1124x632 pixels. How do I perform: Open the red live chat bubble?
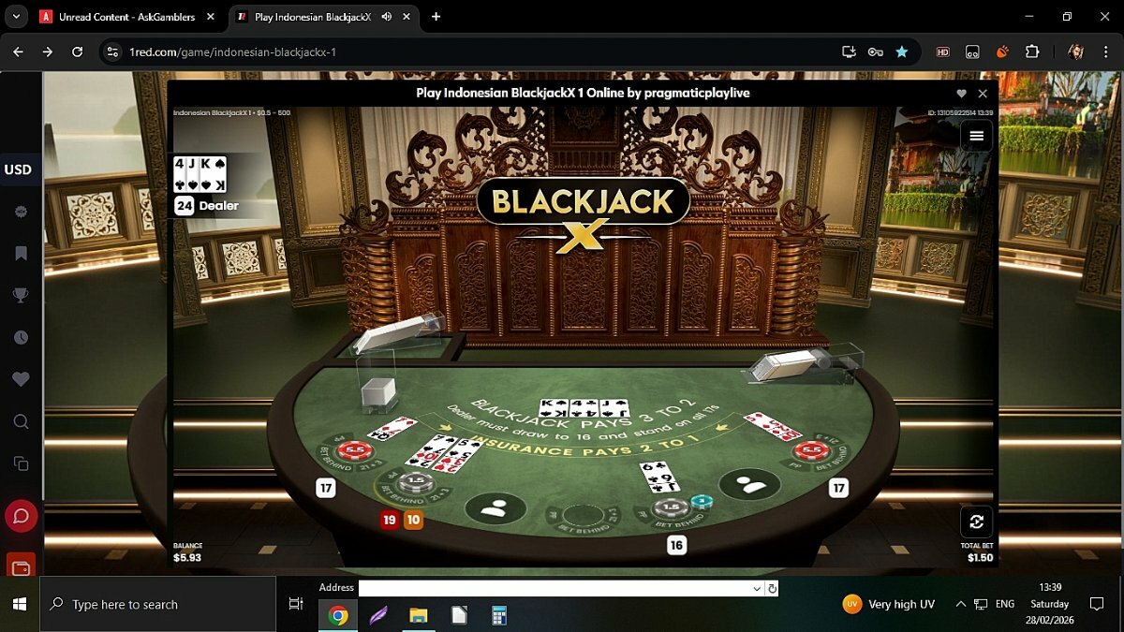pyautogui.click(x=21, y=516)
